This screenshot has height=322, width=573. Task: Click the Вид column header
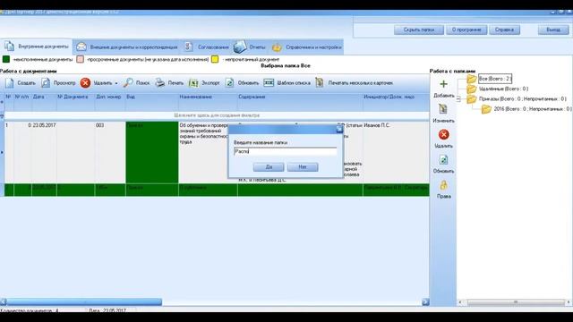coord(151,102)
